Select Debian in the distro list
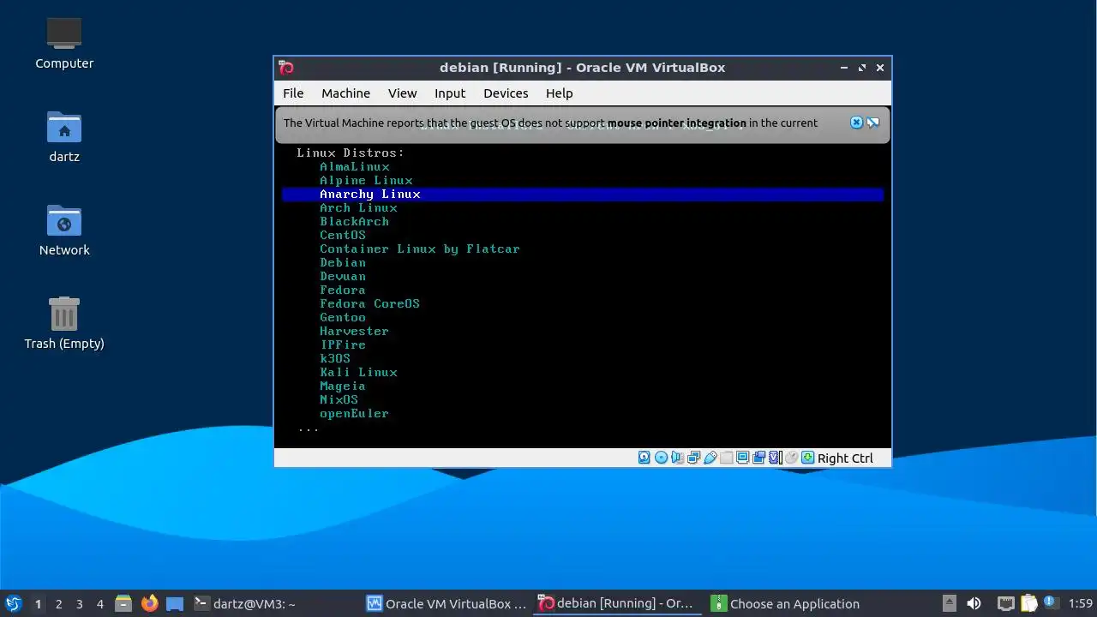Image resolution: width=1097 pixels, height=617 pixels. pos(343,263)
